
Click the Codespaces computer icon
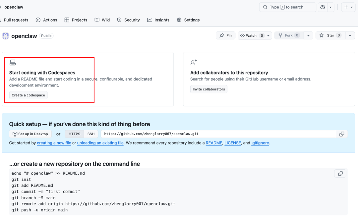pyautogui.click(x=13, y=63)
